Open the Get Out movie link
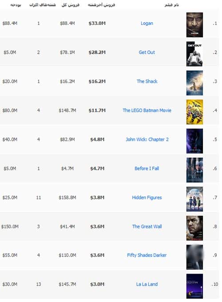Screen dimensions: 222x302 147,52
